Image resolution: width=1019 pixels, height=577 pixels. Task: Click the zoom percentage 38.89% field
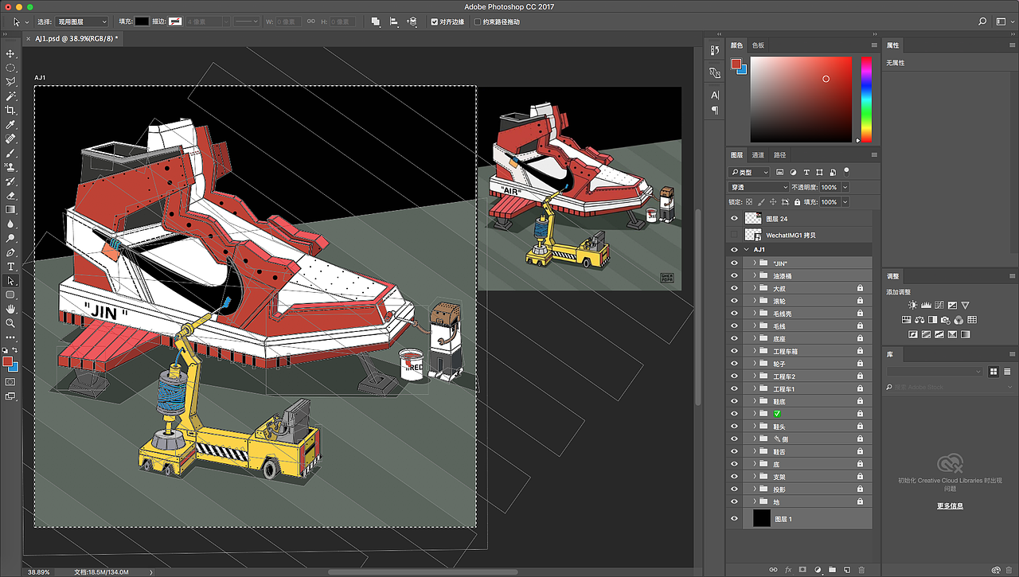point(38,571)
